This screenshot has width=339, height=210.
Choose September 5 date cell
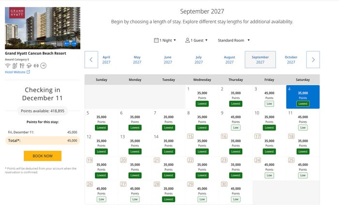pos(101,121)
